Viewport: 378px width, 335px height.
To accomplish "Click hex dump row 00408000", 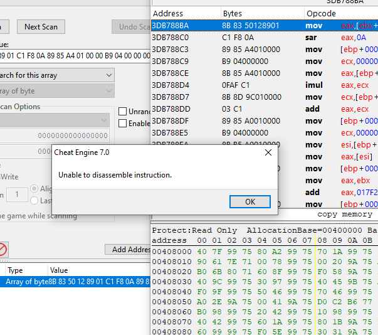I will coord(265,252).
